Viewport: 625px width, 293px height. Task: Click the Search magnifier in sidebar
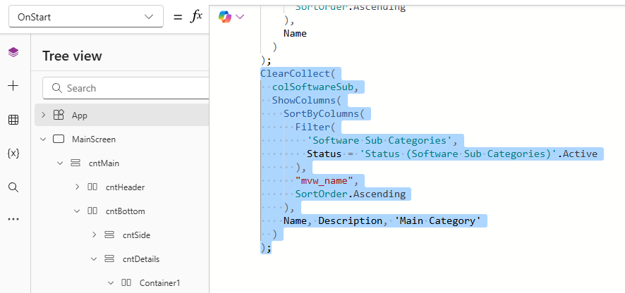pos(13,187)
